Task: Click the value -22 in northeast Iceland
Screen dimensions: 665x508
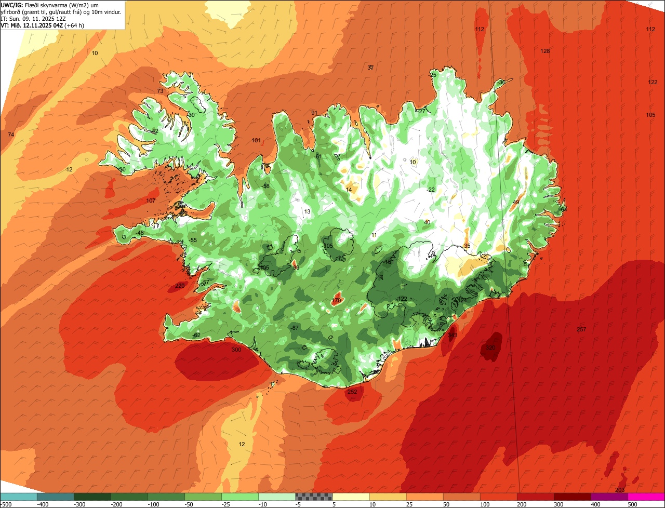Action: [x=431, y=190]
